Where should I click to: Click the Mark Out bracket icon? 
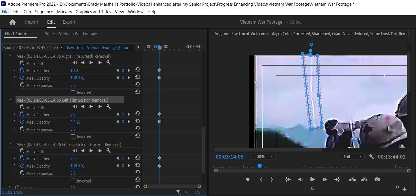272,179
